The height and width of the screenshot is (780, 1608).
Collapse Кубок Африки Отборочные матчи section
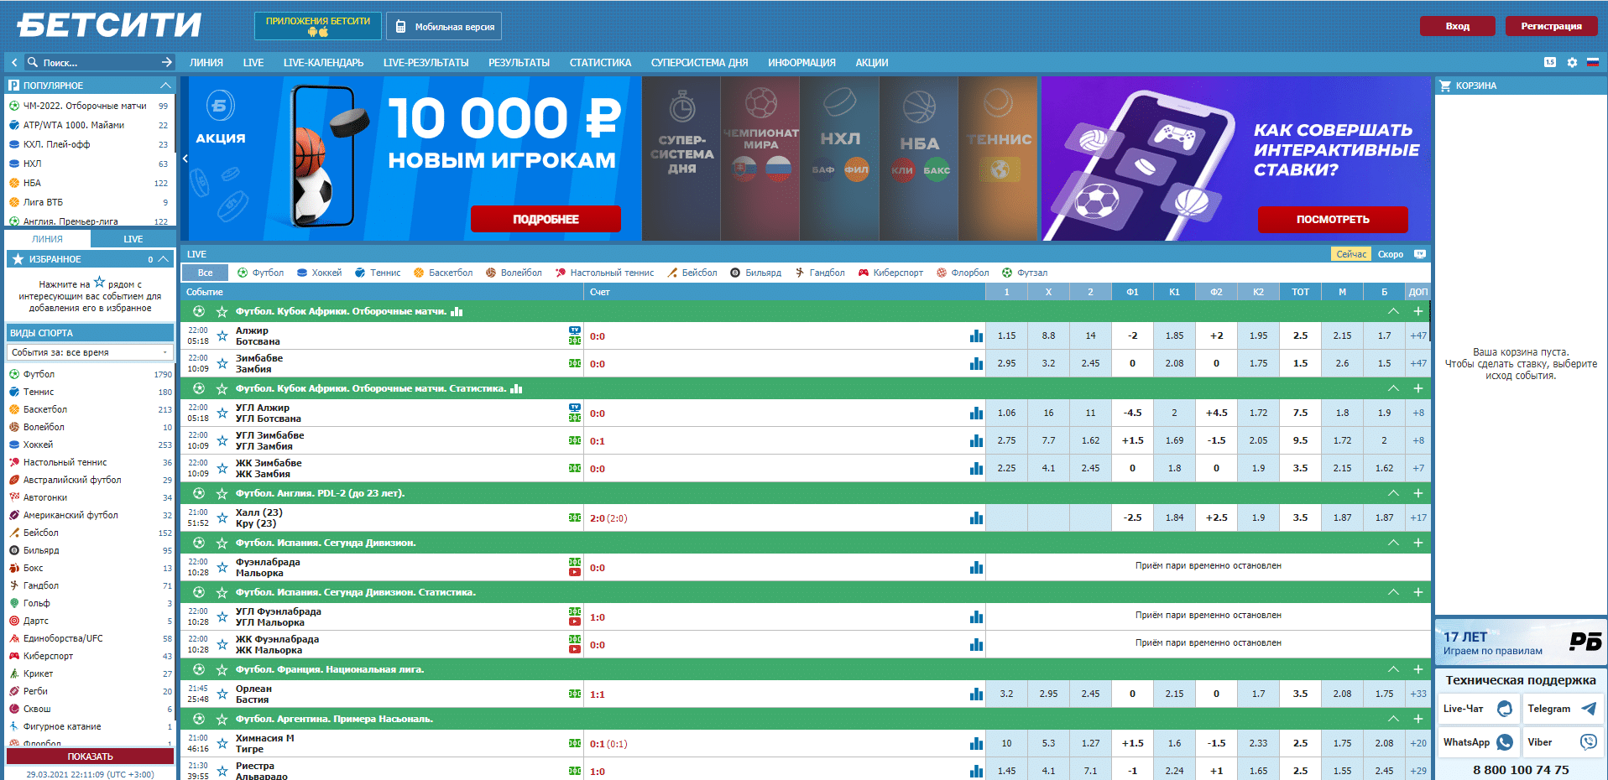coord(1393,311)
